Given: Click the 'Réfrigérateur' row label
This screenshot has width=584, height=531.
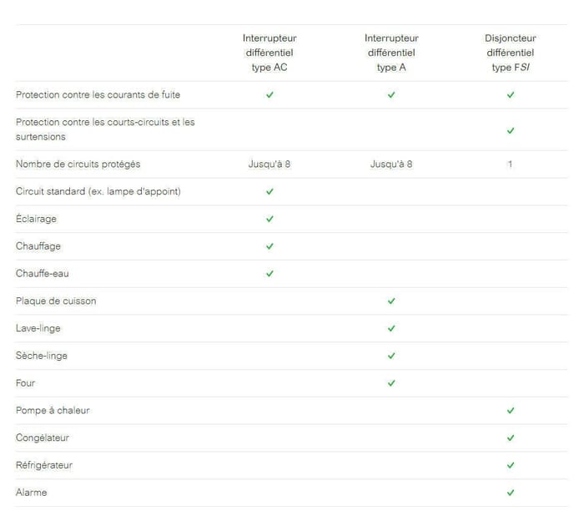Looking at the screenshot, I should tap(44, 465).
